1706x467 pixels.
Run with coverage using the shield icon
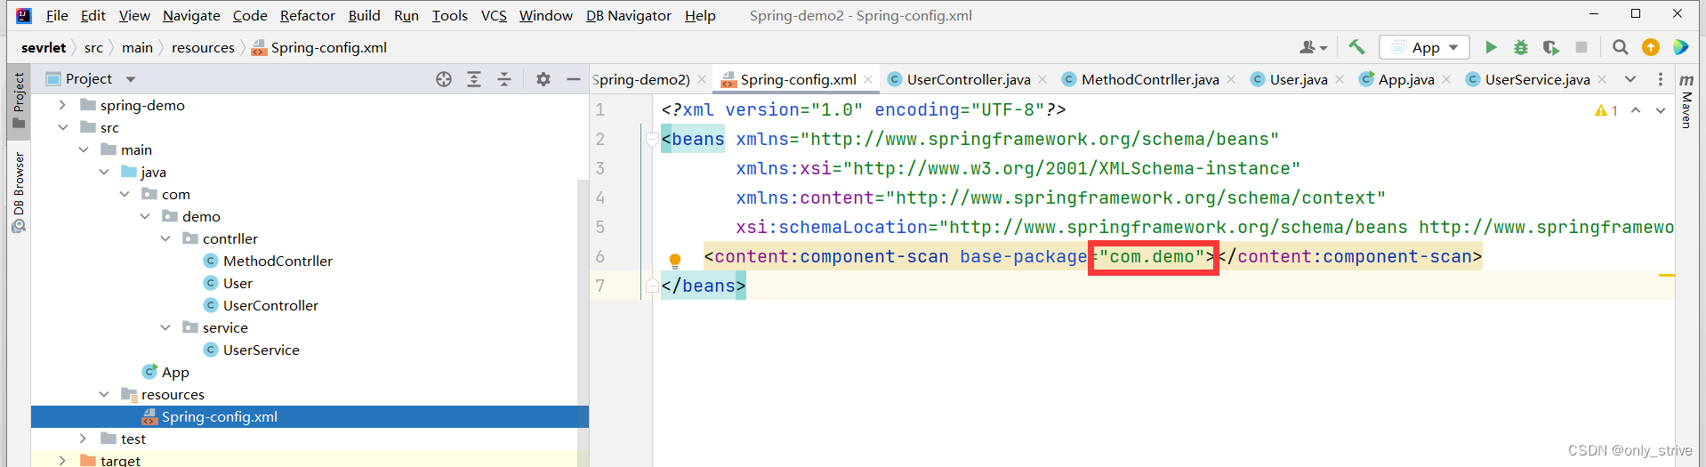point(1551,47)
